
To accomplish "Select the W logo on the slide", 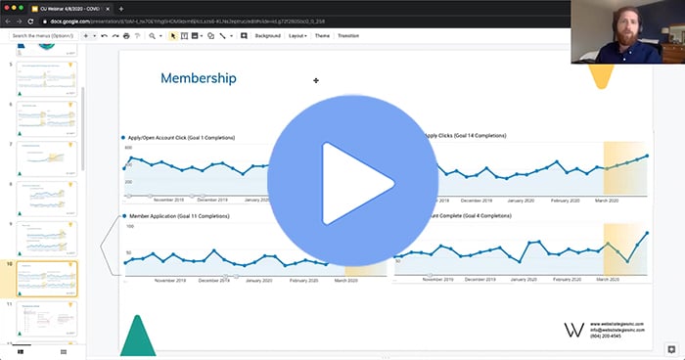I will (x=573, y=330).
